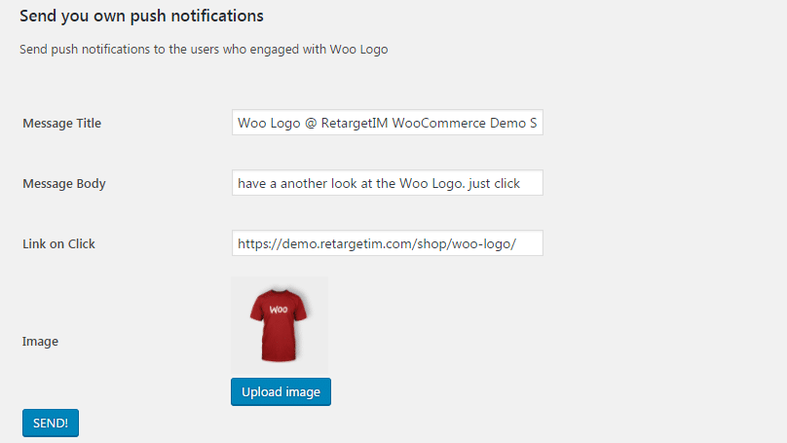Image resolution: width=787 pixels, height=443 pixels.
Task: Place cursor on 'just click' in Message Body
Action: pyautogui.click(x=495, y=184)
